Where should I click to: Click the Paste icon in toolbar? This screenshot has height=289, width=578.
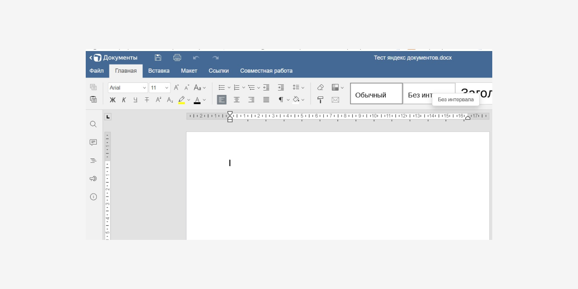93,100
